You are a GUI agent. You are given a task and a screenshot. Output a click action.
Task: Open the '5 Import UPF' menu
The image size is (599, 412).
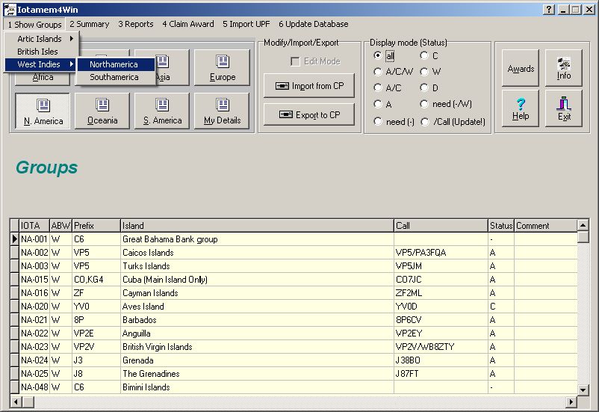pos(246,24)
